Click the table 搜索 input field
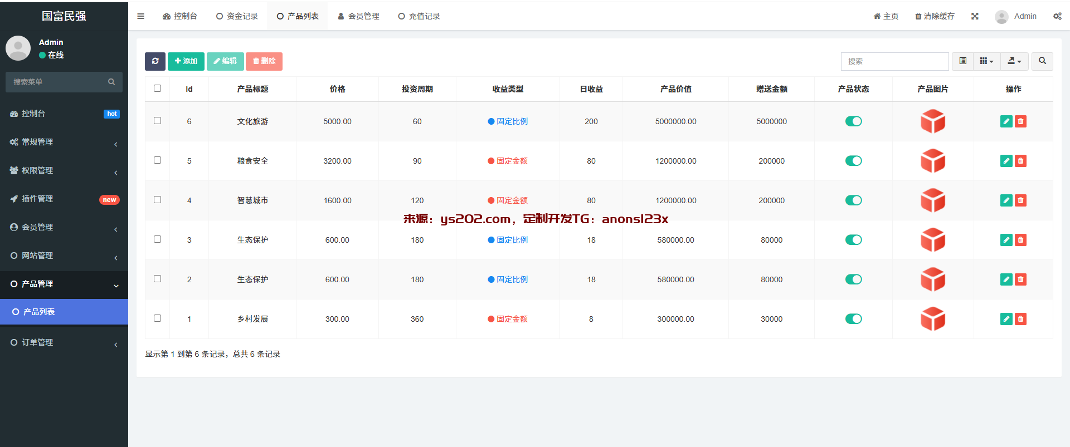The width and height of the screenshot is (1070, 447). pos(894,61)
